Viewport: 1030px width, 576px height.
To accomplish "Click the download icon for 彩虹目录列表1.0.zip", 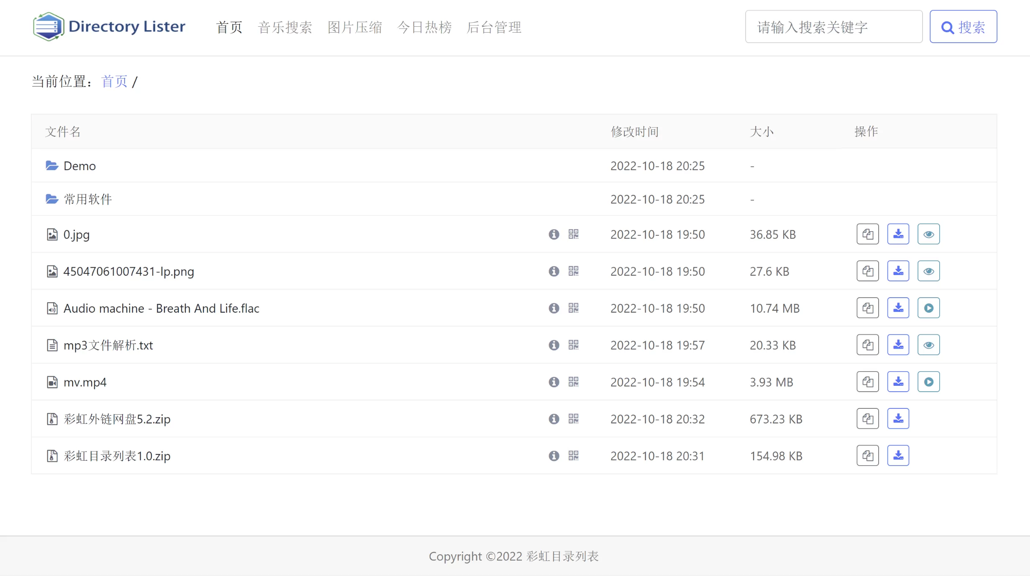I will tap(898, 456).
